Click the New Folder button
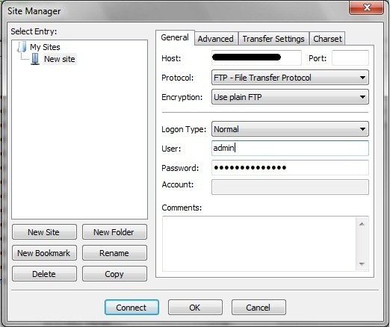This screenshot has height=327, width=390. pyautogui.click(x=114, y=232)
